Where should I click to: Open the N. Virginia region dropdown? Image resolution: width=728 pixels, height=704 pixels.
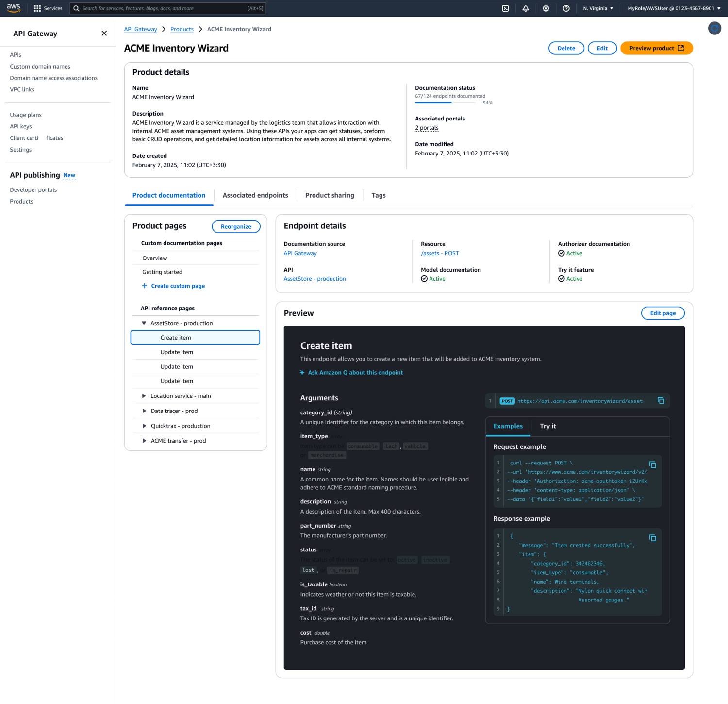pyautogui.click(x=598, y=8)
